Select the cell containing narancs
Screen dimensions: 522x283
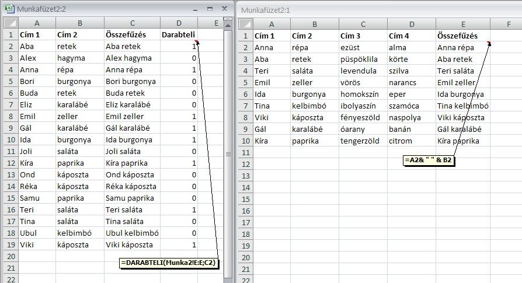[x=412, y=82]
